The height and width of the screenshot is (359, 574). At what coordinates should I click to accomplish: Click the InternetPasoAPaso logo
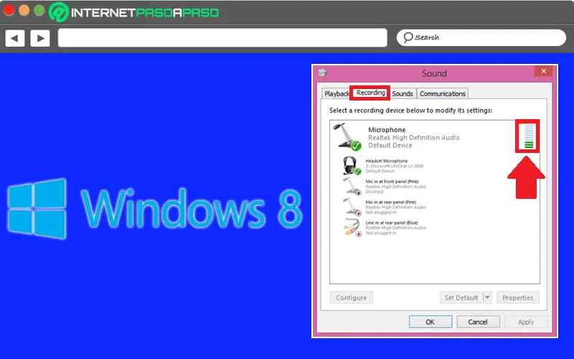(x=134, y=12)
